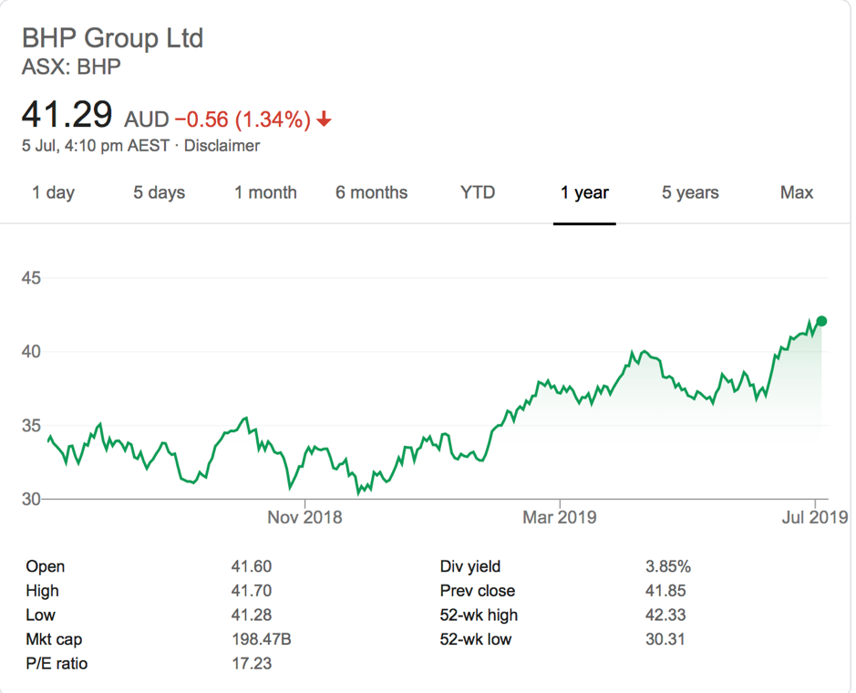This screenshot has height=693, width=856.
Task: Open the Disclaimer link
Action: (222, 146)
